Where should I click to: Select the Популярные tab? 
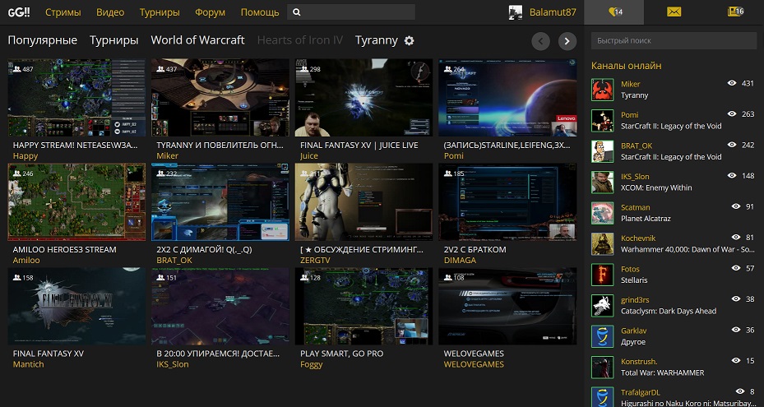pyautogui.click(x=43, y=40)
